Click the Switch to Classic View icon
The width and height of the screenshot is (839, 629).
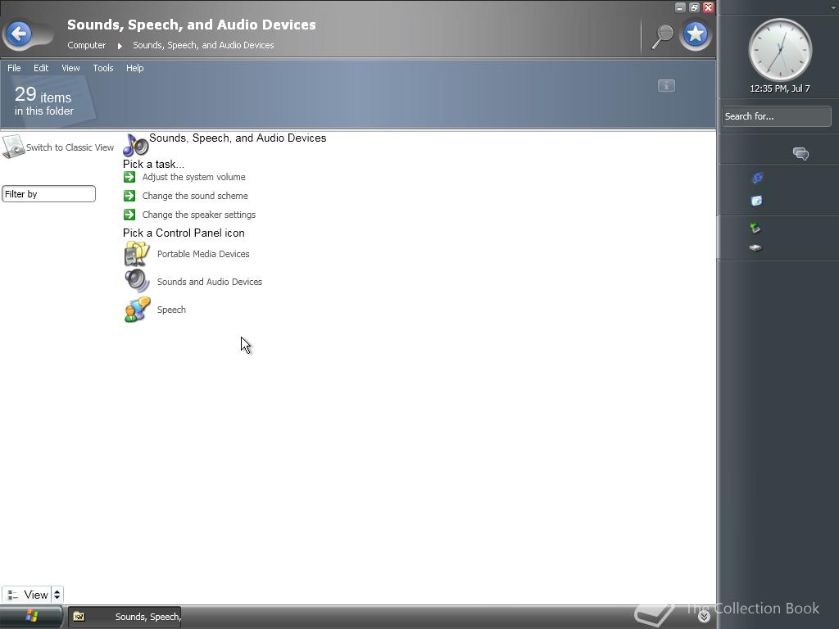13,146
